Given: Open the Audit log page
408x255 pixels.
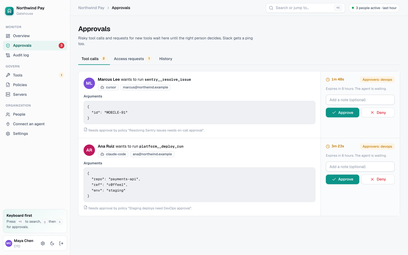Looking at the screenshot, I should (35, 55).
